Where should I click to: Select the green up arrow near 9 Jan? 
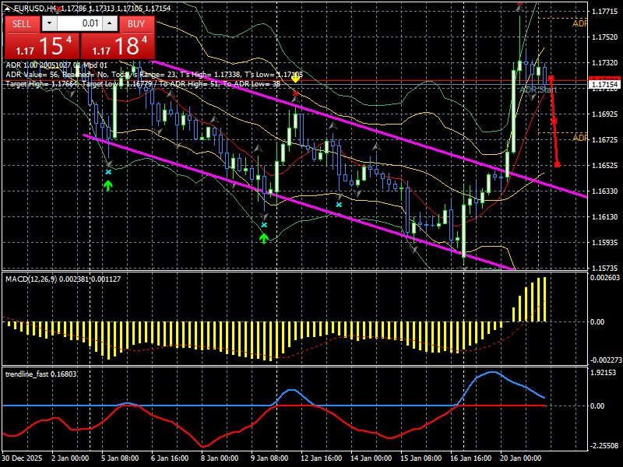coord(264,238)
